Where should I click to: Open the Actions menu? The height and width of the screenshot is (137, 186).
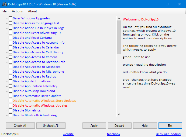point(19,11)
